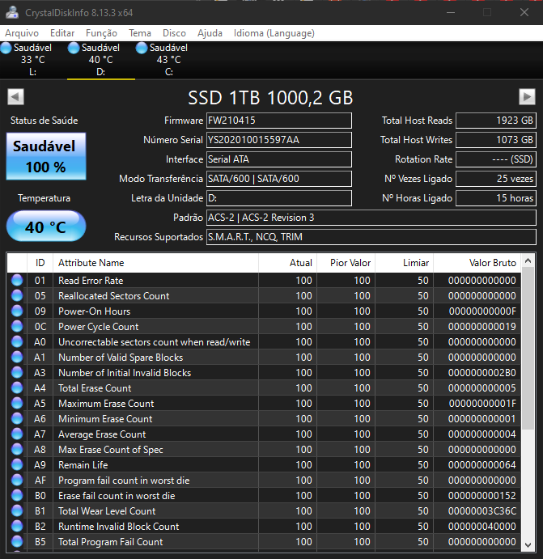The image size is (543, 559).
Task: Click the Firmware field FW210415
Action: [x=279, y=121]
